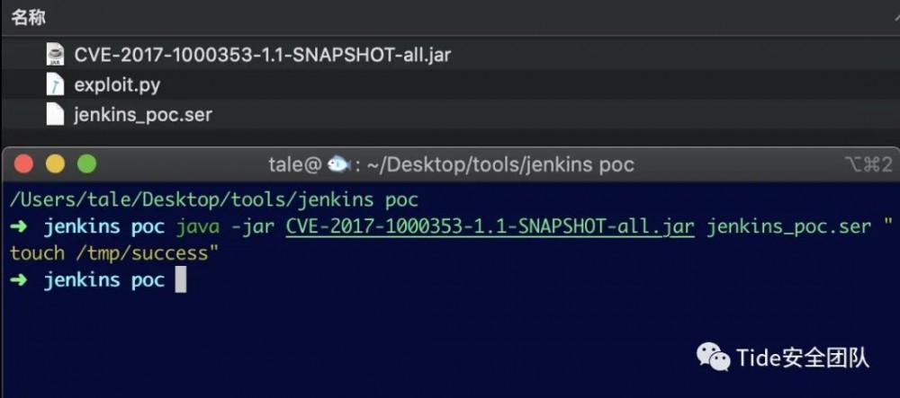Image resolution: width=900 pixels, height=398 pixels.
Task: Click the touch /tmp/success" string in terminal
Action: pos(115,253)
